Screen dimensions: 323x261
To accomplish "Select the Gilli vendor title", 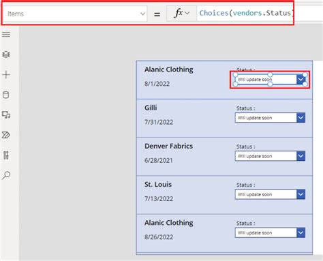I will click(151, 108).
